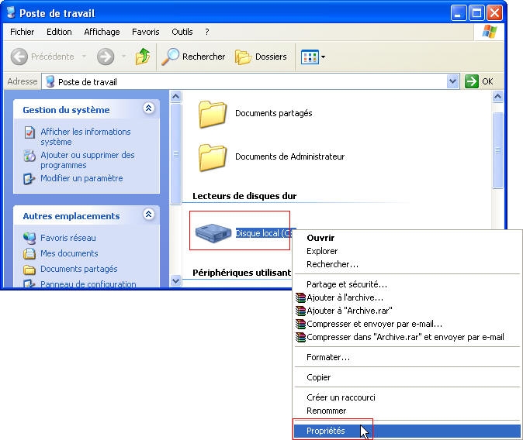523x440 pixels.
Task: Open the ? help menu
Action: 207,32
